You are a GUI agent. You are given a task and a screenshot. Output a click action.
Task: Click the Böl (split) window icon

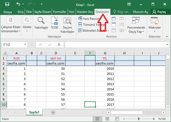114,19
